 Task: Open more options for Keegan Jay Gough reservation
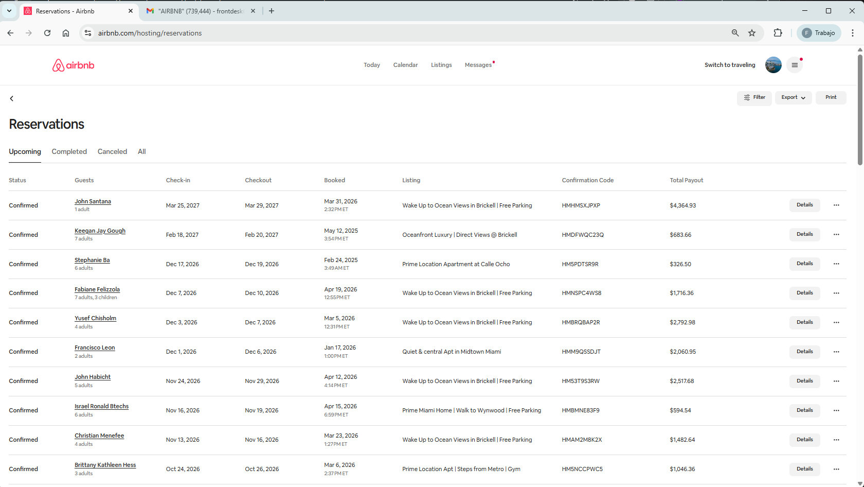[836, 234]
